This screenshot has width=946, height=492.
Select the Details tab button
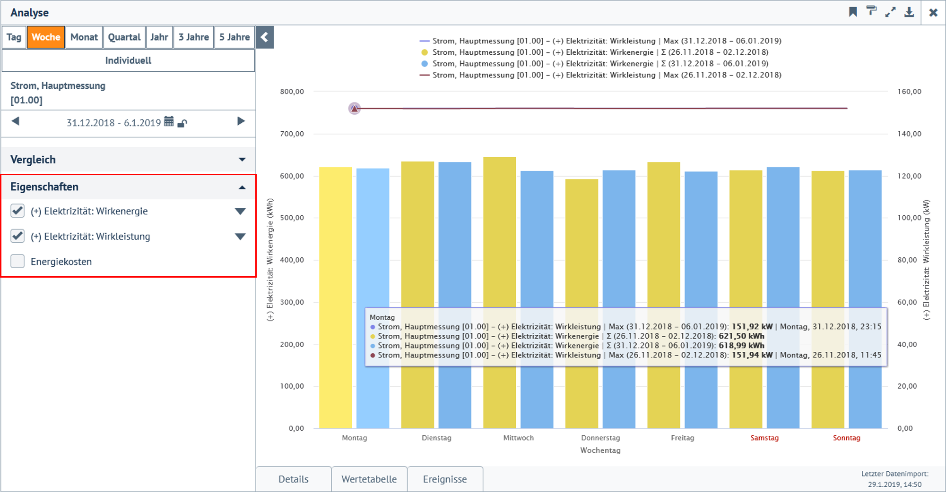pos(293,479)
